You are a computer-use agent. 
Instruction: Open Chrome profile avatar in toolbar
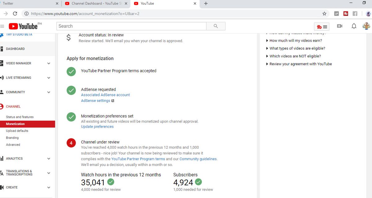368,14
